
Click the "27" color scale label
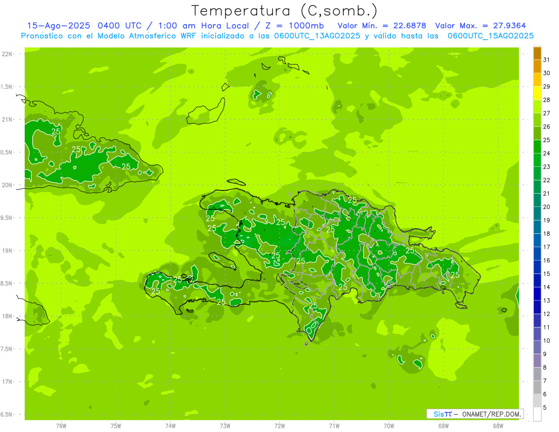click(546, 113)
